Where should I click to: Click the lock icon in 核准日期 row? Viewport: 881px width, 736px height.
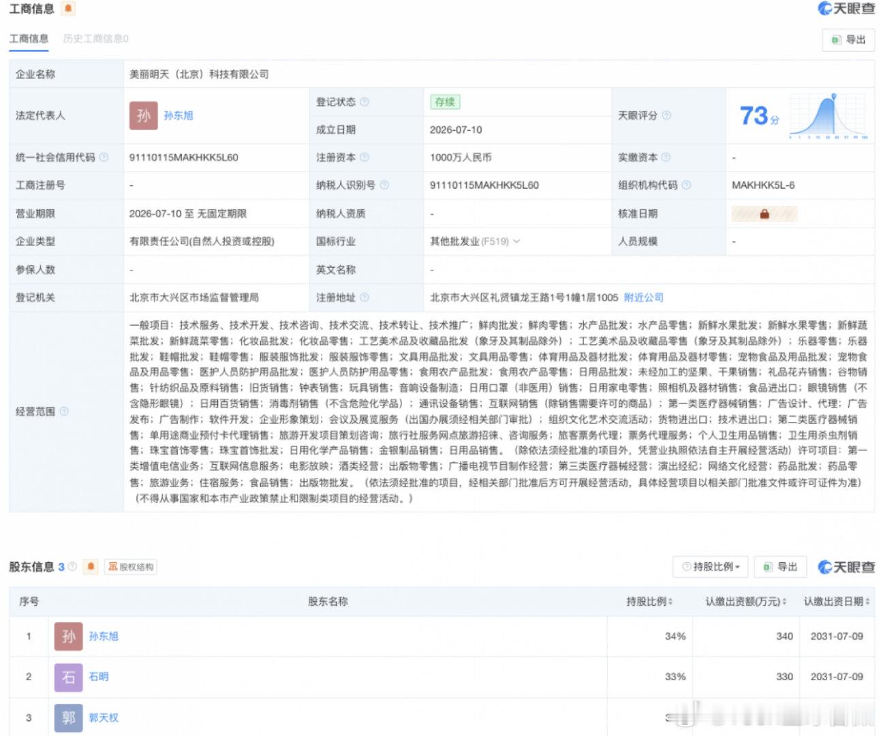pyautogui.click(x=764, y=213)
